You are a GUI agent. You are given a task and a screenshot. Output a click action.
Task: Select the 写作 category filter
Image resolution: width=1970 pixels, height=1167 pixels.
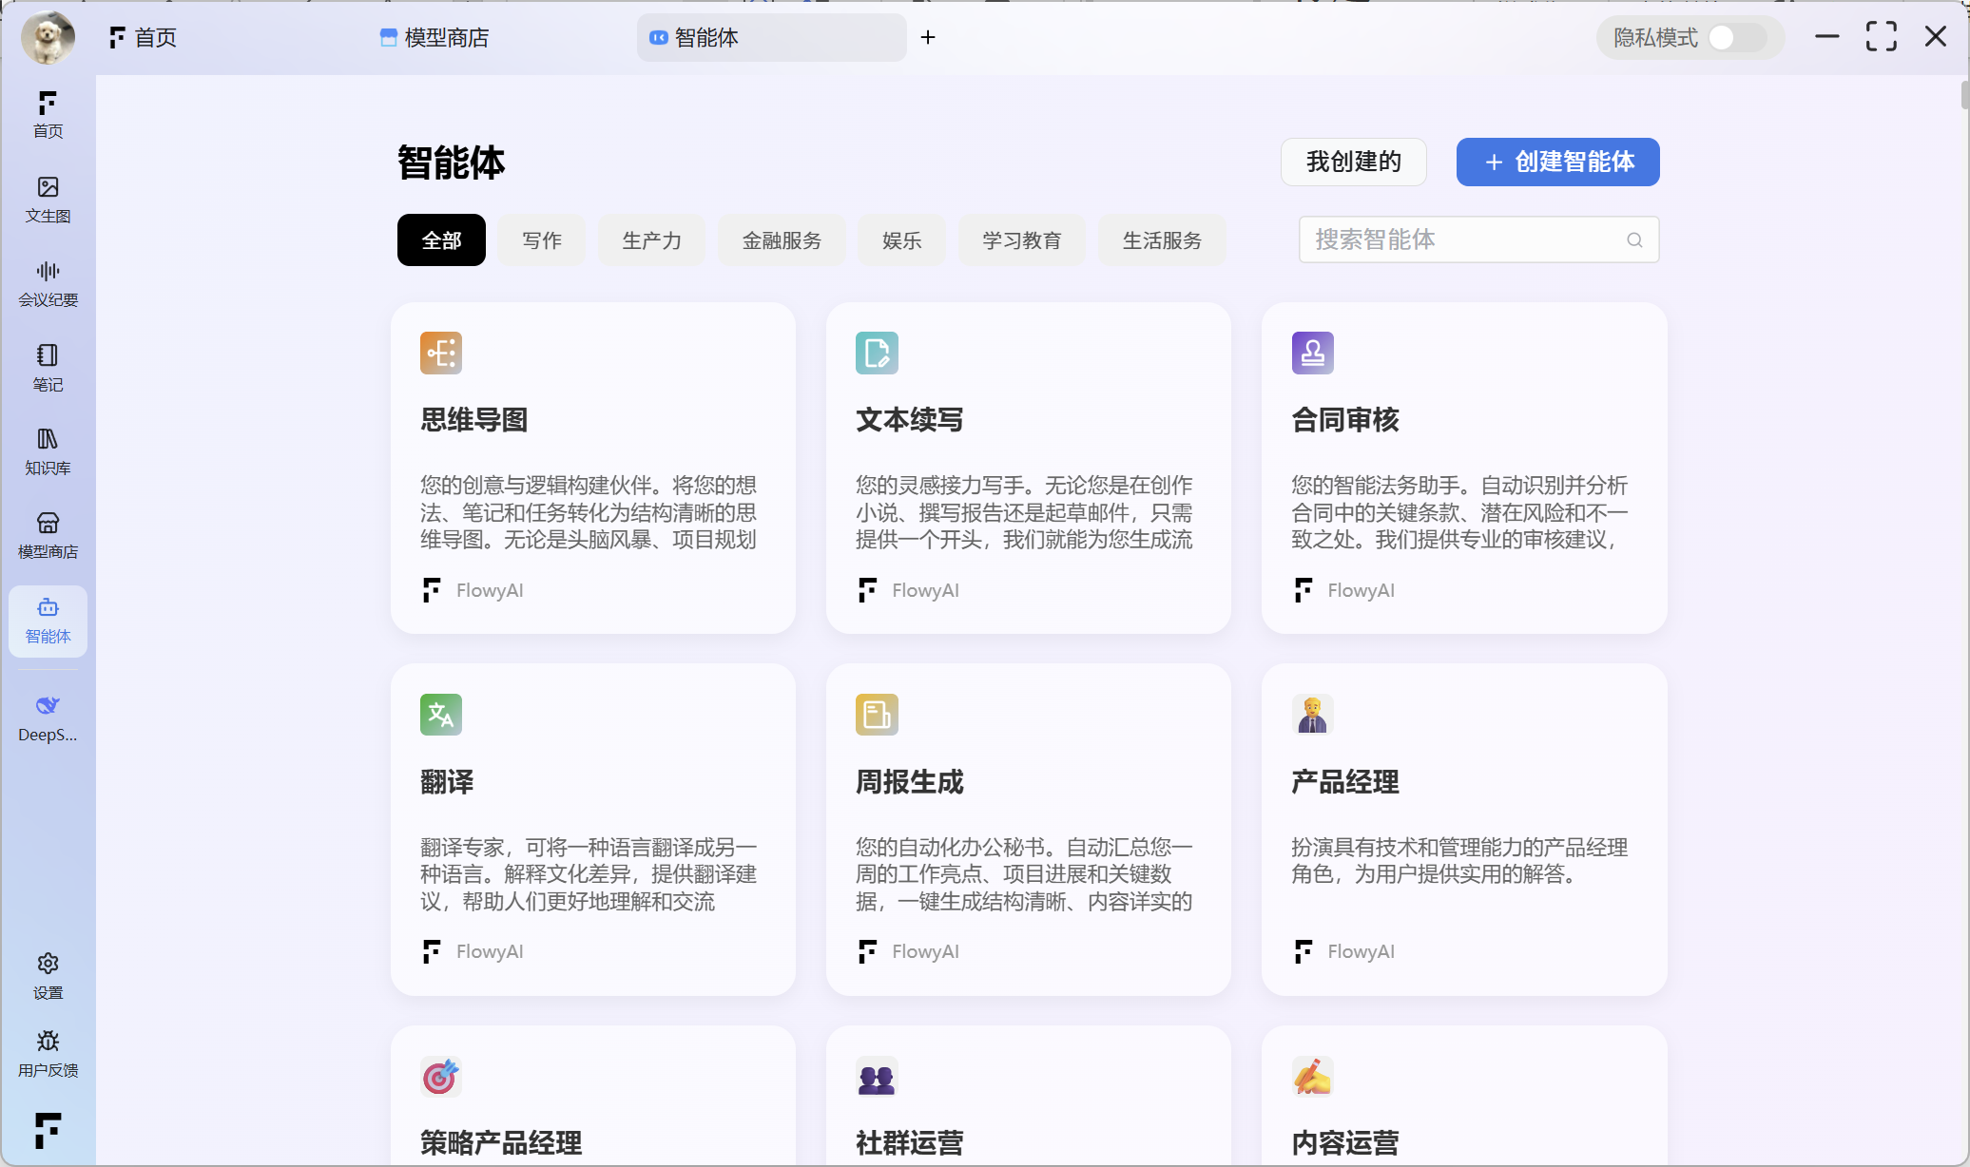point(541,240)
